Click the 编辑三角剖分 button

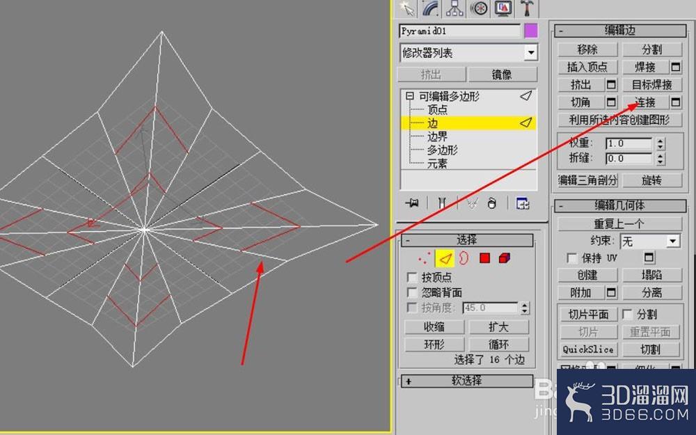point(587,180)
